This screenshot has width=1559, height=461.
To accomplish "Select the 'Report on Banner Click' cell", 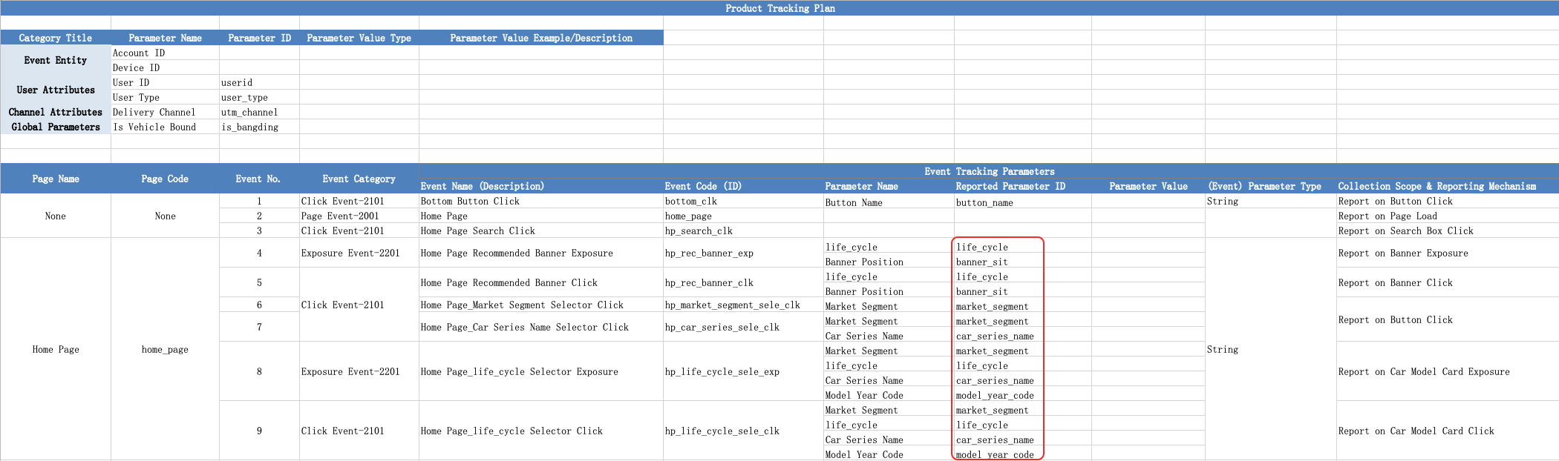I will point(1448,282).
